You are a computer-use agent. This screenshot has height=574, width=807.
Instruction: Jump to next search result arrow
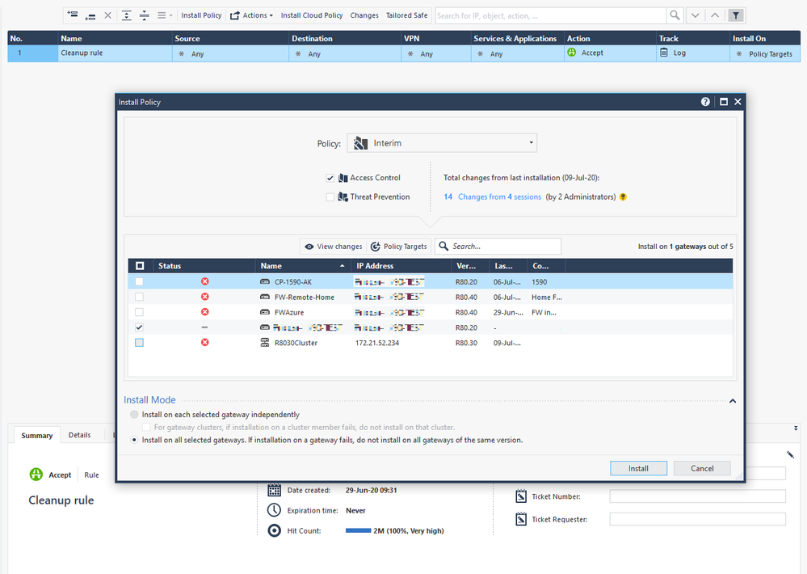point(695,15)
